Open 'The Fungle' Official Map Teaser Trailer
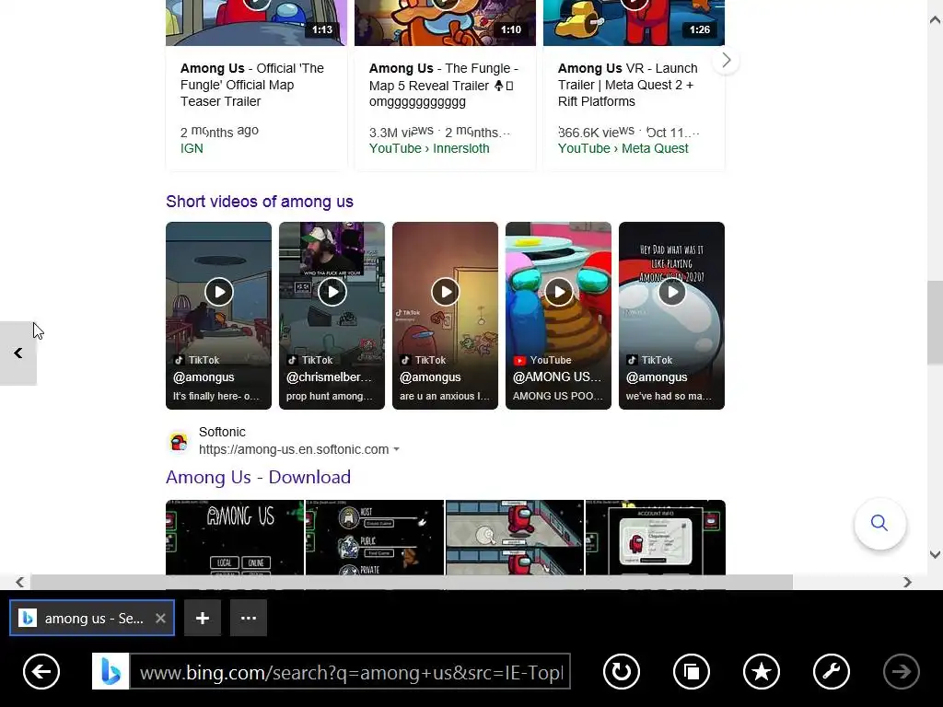The height and width of the screenshot is (707, 943). (252, 85)
